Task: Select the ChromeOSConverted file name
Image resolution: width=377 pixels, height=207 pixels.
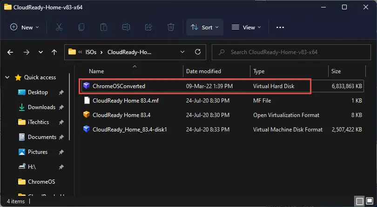Action: pyautogui.click(x=119, y=86)
